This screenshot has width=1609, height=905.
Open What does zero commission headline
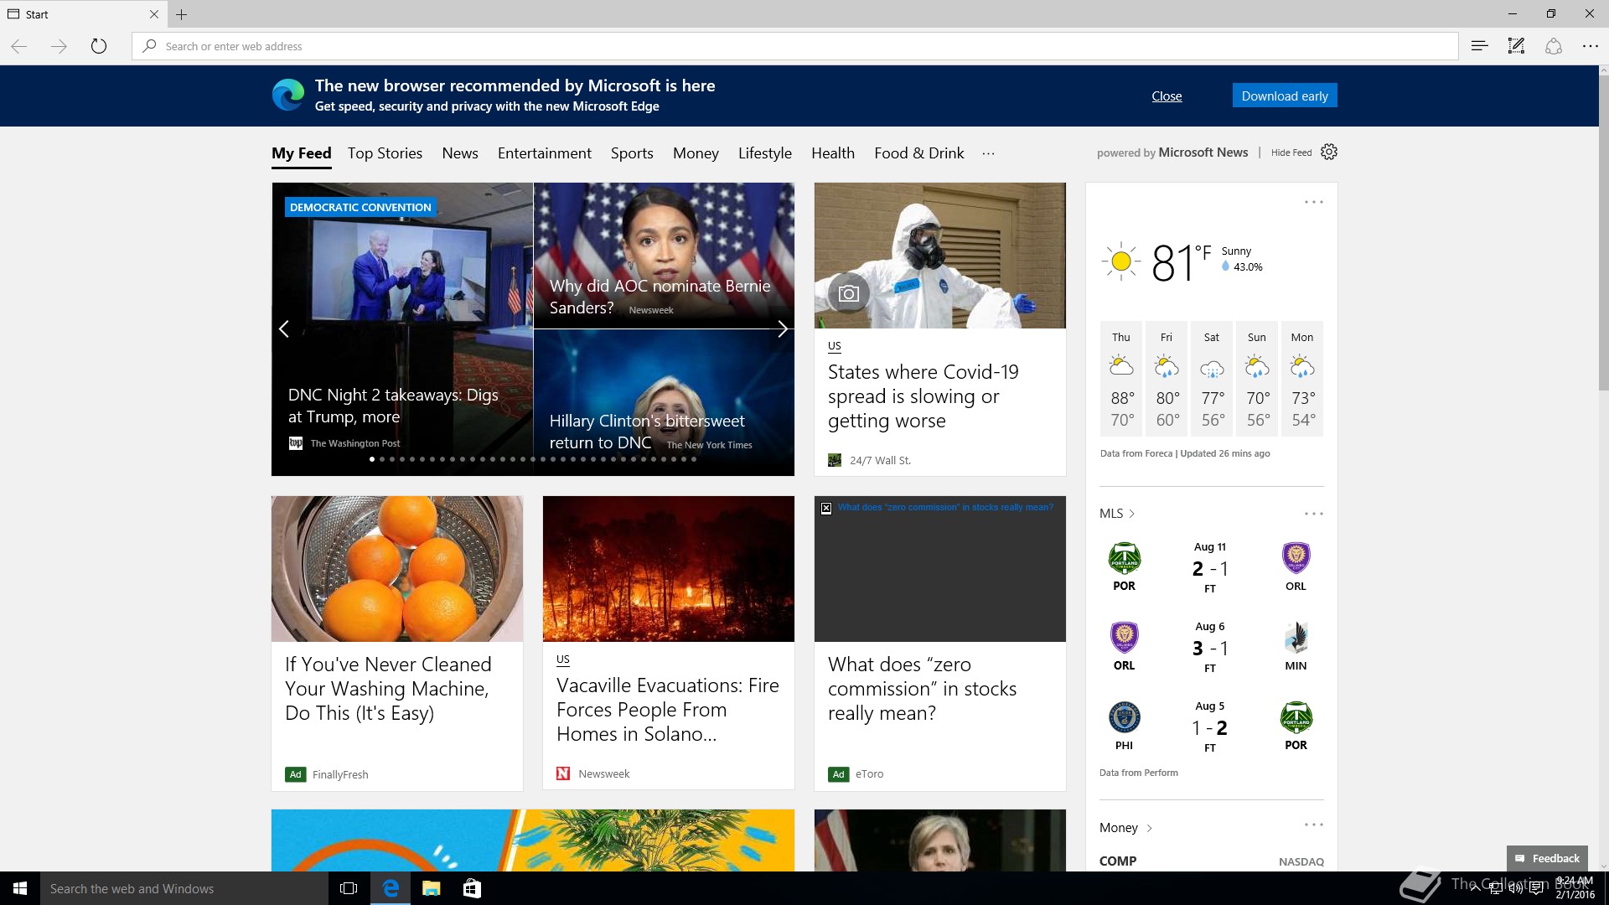click(922, 689)
